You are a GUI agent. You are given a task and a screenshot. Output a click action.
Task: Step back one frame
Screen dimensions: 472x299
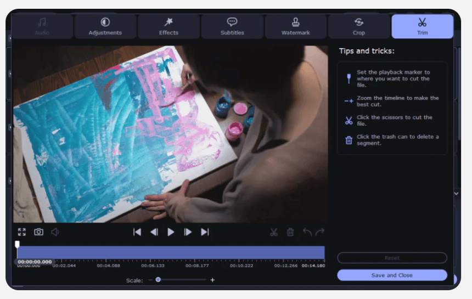point(154,232)
